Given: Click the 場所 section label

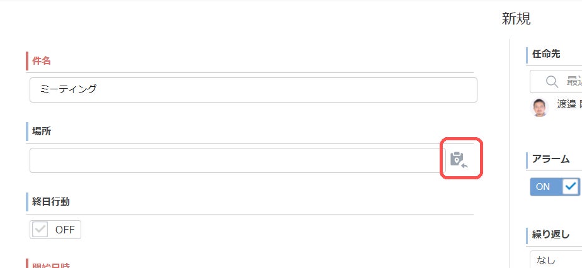Looking at the screenshot, I should [42, 131].
